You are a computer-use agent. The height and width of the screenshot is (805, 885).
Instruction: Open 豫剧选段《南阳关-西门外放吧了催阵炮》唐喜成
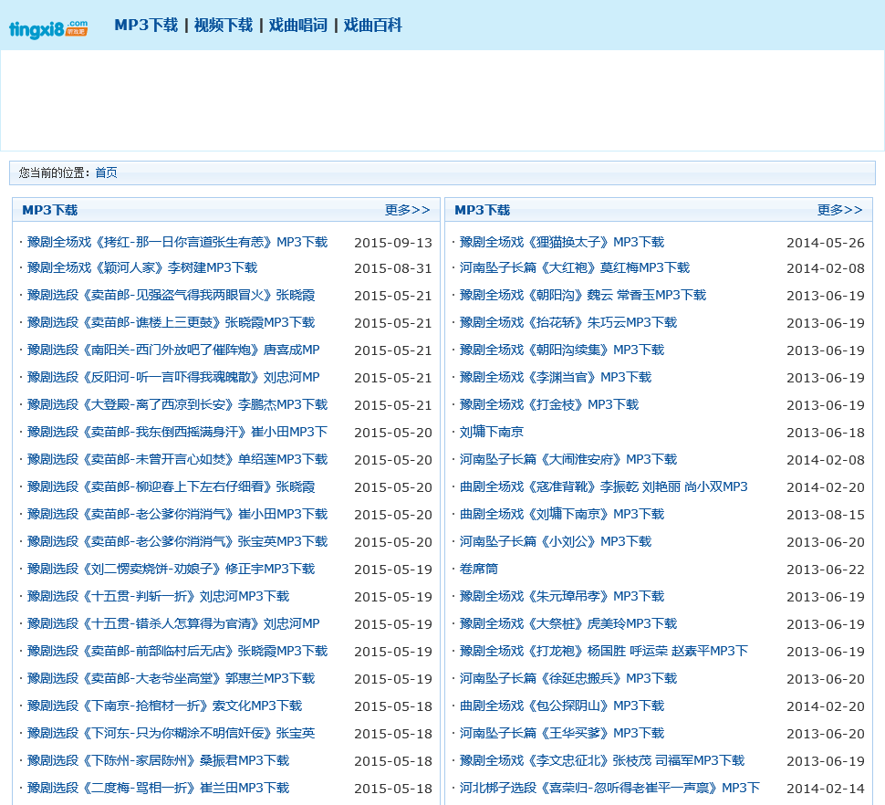pyautogui.click(x=173, y=350)
